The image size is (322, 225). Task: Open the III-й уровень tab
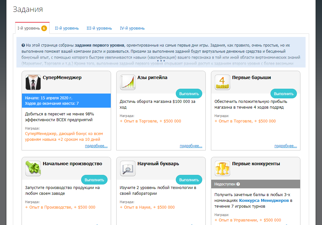(99, 28)
